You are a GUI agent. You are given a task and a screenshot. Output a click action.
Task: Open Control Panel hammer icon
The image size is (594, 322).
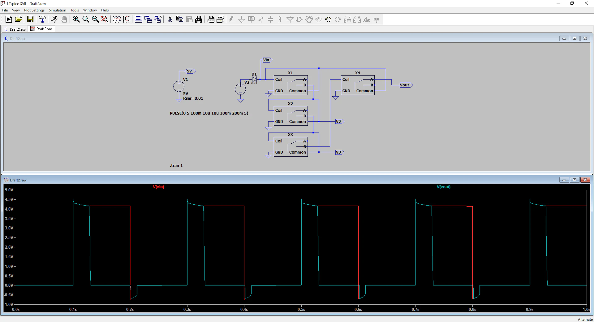point(42,20)
